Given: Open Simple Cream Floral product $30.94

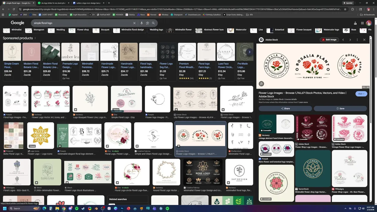Looking at the screenshot, I should [x=12, y=62].
